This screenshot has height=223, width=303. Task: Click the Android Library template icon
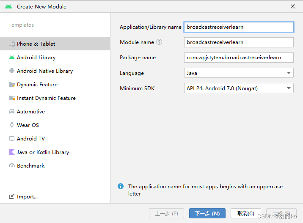click(x=12, y=57)
